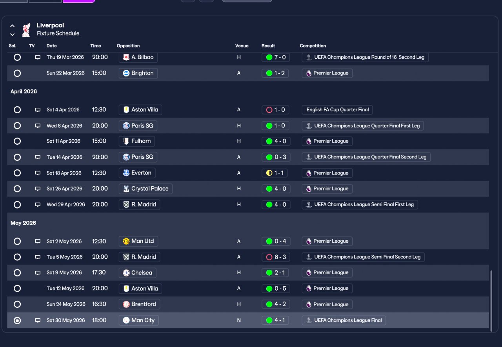This screenshot has width=502, height=347.
Task: Sort fixtures by the Result column header
Action: pos(268,46)
